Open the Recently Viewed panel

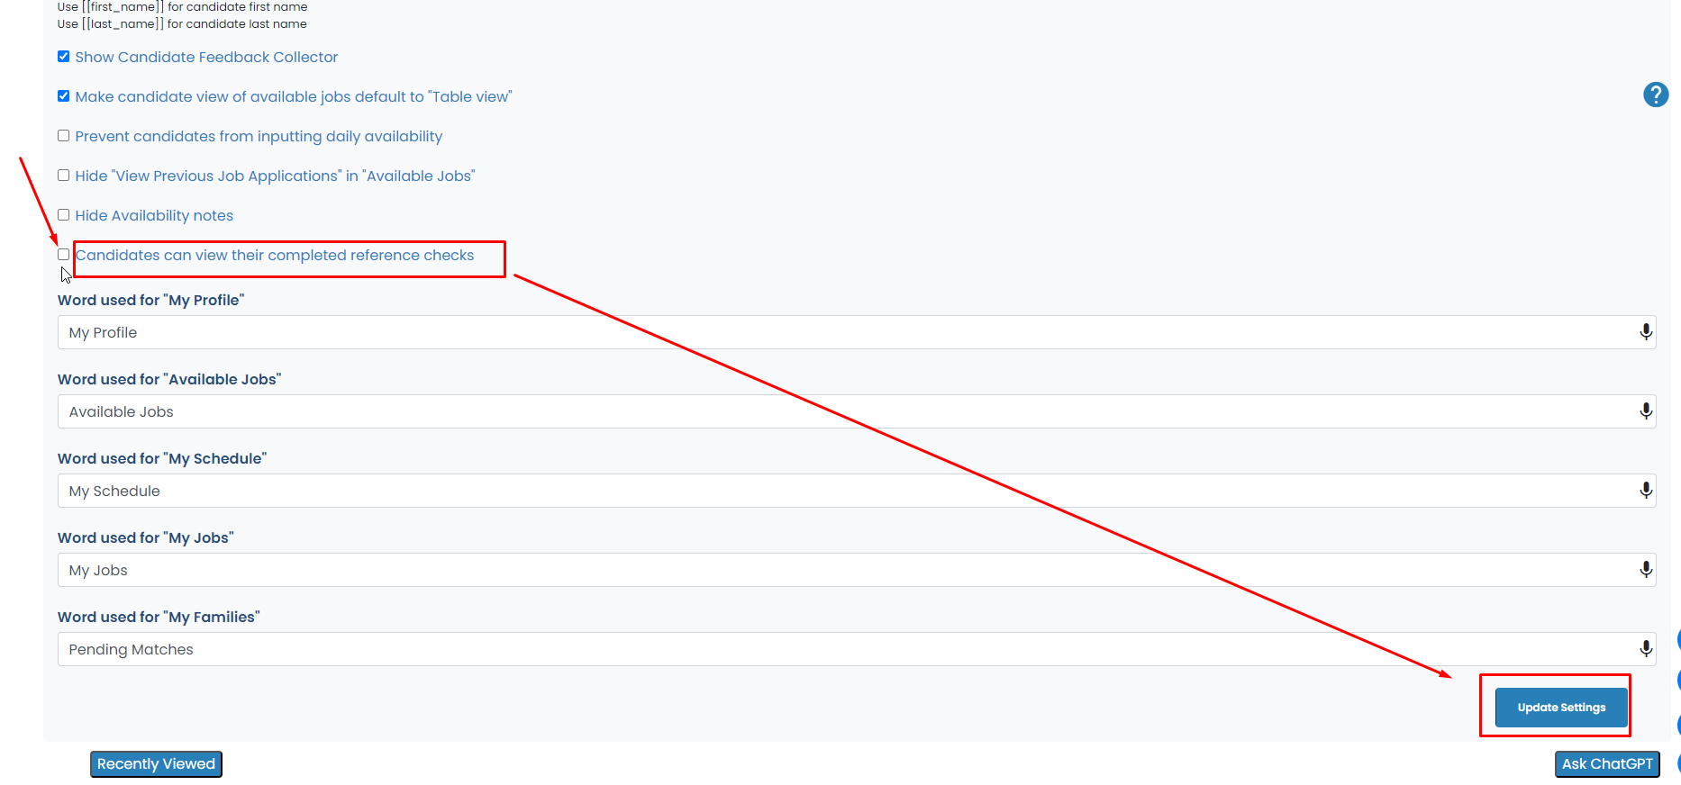coord(156,764)
